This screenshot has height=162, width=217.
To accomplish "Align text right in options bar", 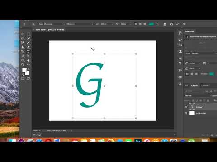I will [x=145, y=24].
